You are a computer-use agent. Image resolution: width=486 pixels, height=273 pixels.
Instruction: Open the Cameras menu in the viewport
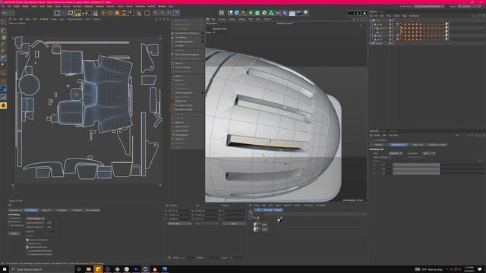tap(222, 19)
